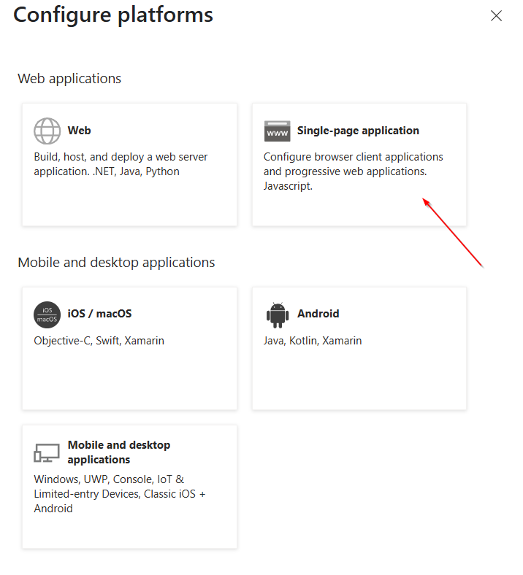Click the www browser icon
The width and height of the screenshot is (523, 575).
pos(277,131)
